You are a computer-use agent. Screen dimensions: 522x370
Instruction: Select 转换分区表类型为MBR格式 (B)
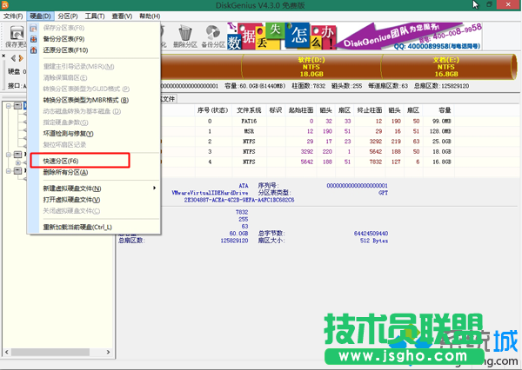(x=86, y=100)
